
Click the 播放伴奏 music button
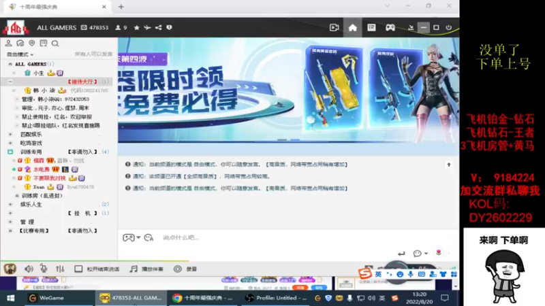[x=146, y=269]
